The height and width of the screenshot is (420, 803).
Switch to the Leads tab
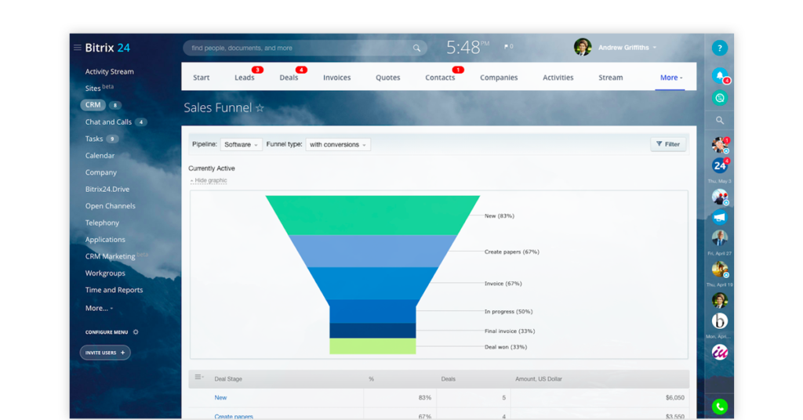click(x=245, y=78)
